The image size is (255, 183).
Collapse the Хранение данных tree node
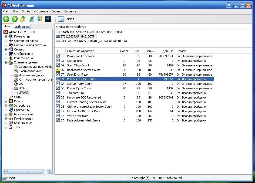pyautogui.click(x=6, y=62)
